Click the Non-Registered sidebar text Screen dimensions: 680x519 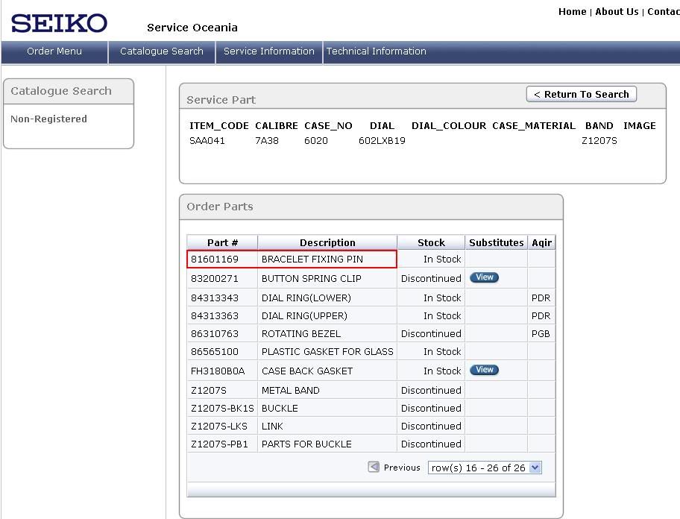[48, 119]
